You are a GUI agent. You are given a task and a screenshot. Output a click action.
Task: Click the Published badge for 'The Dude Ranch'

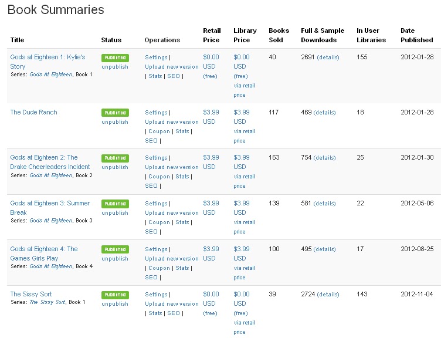coord(114,113)
